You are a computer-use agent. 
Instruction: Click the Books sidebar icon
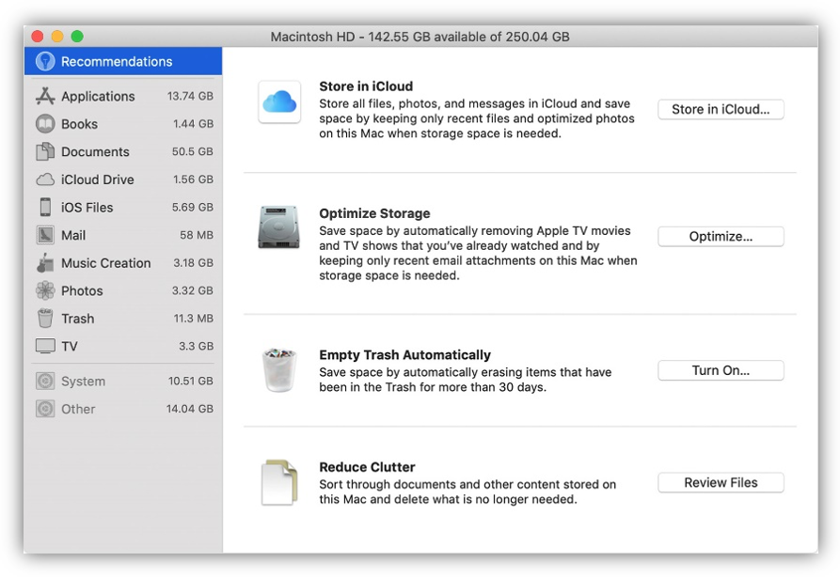click(x=45, y=124)
